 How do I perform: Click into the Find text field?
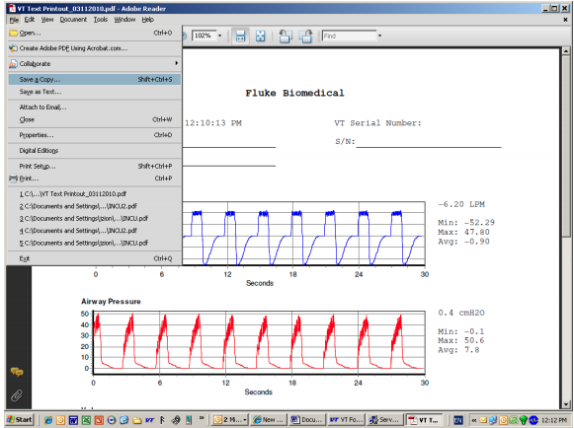tap(349, 36)
